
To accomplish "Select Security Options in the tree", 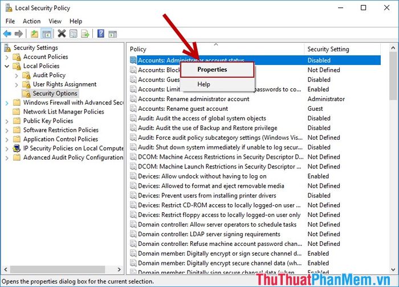I will [x=55, y=94].
